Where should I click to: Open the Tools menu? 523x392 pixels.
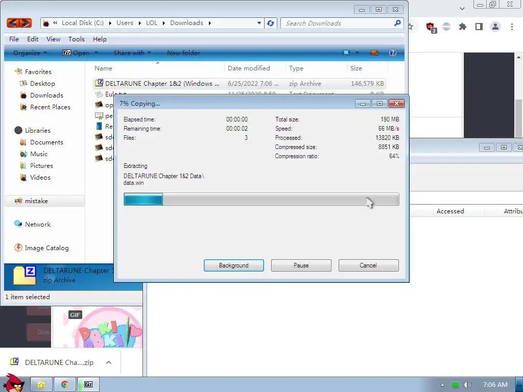tap(77, 39)
